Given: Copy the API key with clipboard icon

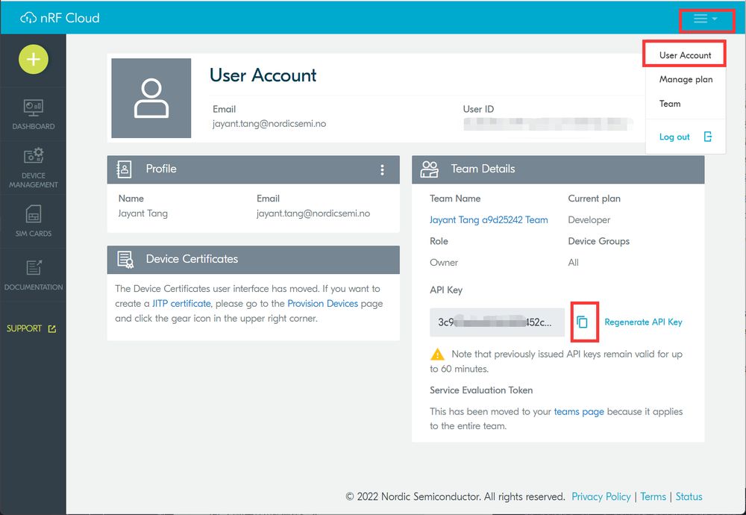Looking at the screenshot, I should point(582,322).
